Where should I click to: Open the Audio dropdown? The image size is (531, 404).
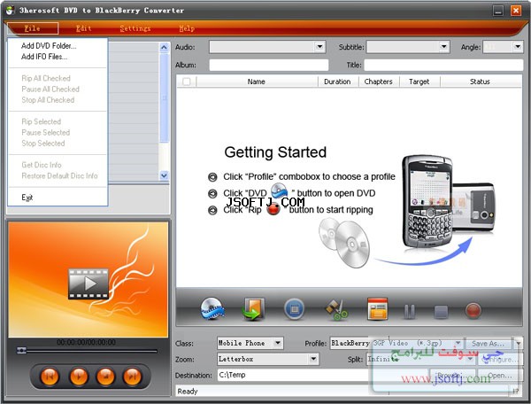(x=319, y=47)
